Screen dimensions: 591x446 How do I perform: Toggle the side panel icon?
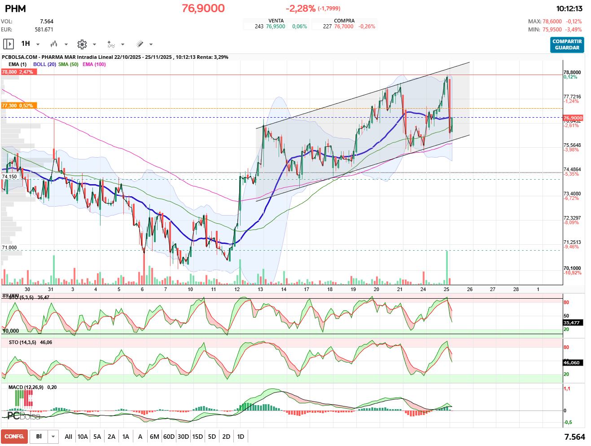click(8, 44)
